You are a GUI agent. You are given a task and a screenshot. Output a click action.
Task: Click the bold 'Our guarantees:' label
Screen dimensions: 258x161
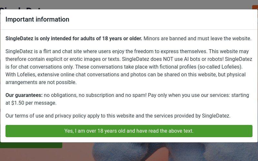point(24,95)
